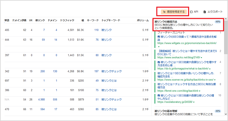228x121 pixels.
Task: Open the 80 keywords link
Action: (97, 55)
